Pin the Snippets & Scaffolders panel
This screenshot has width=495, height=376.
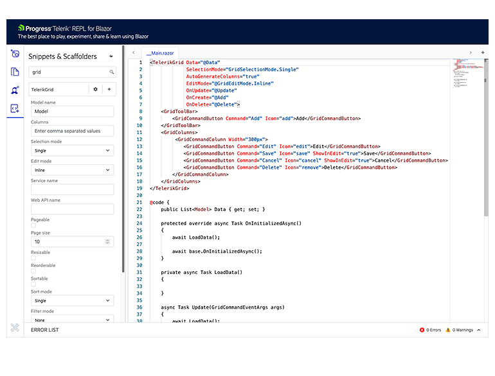pyautogui.click(x=111, y=56)
